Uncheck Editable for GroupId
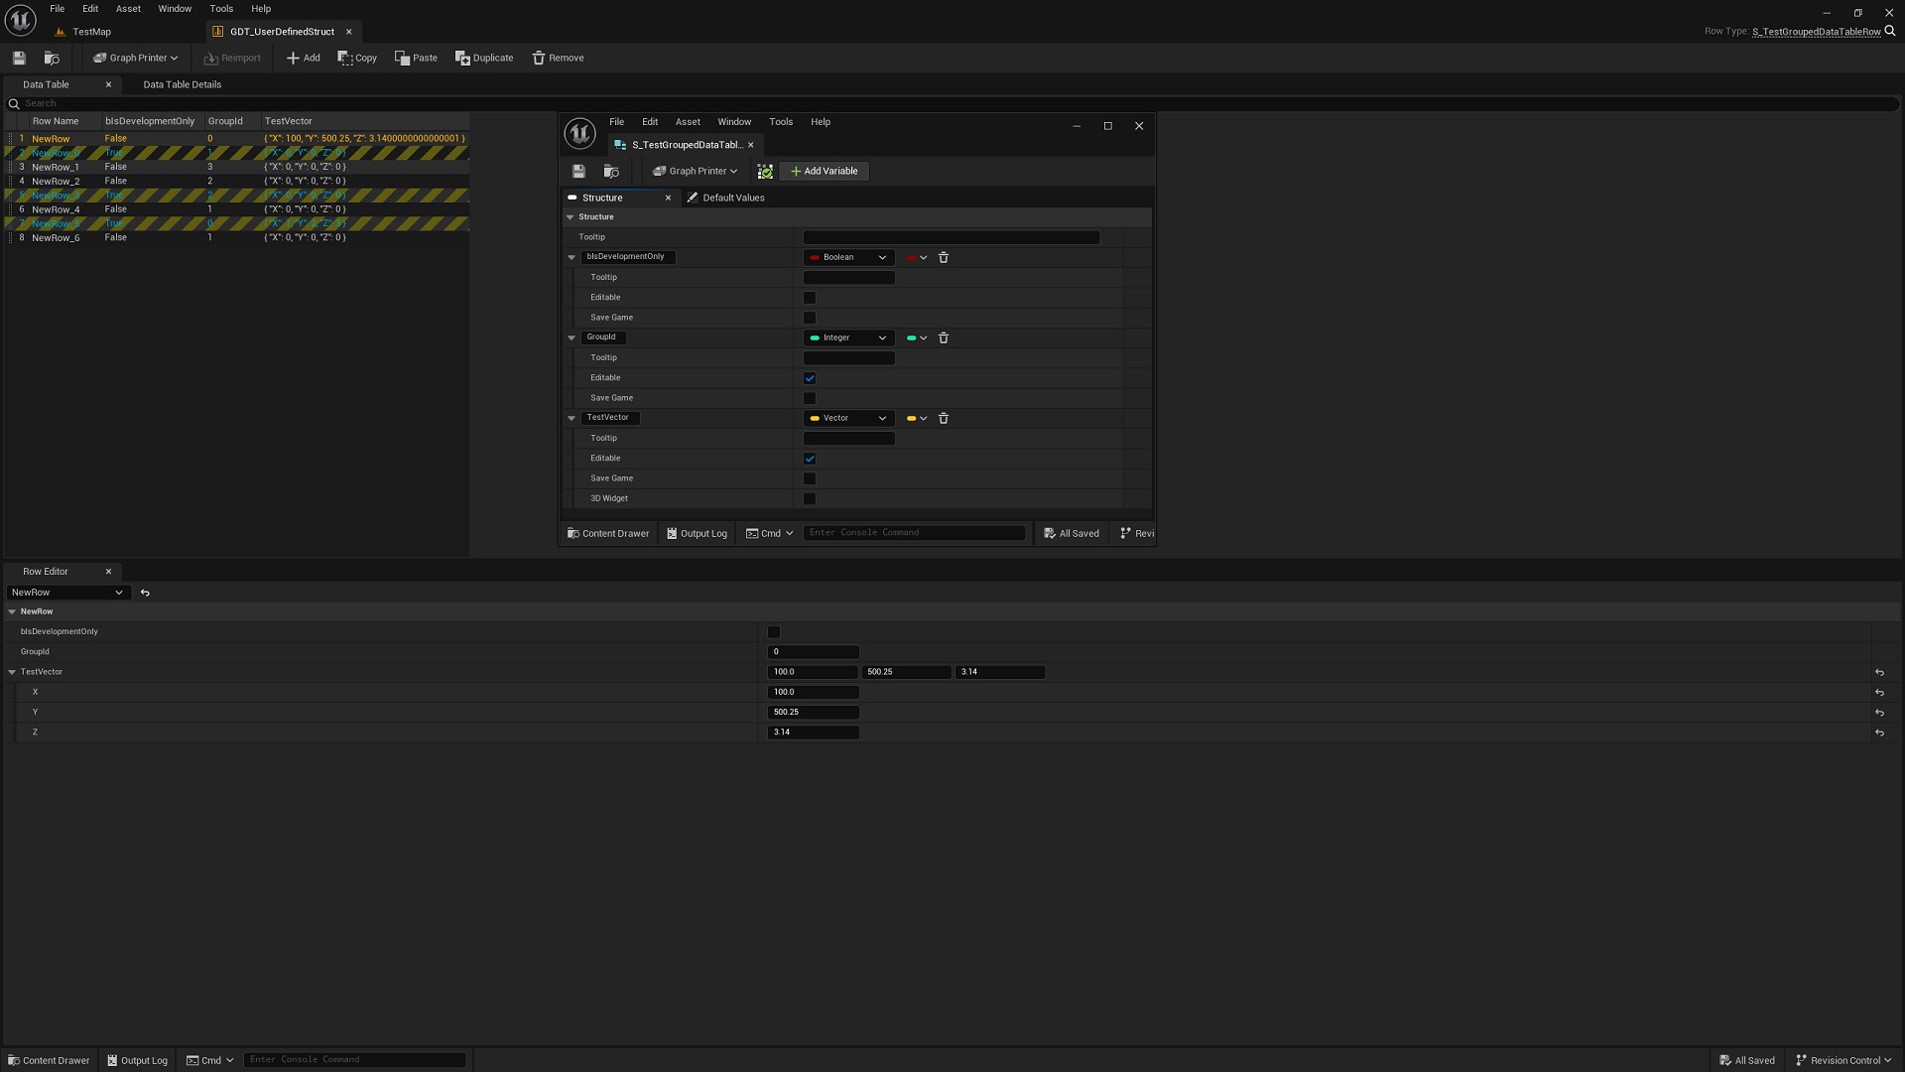The height and width of the screenshot is (1072, 1905). [x=810, y=378]
